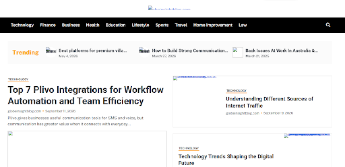Click author globeinsightblog.com under Plivo article
This screenshot has height=167, width=345.
(24, 111)
